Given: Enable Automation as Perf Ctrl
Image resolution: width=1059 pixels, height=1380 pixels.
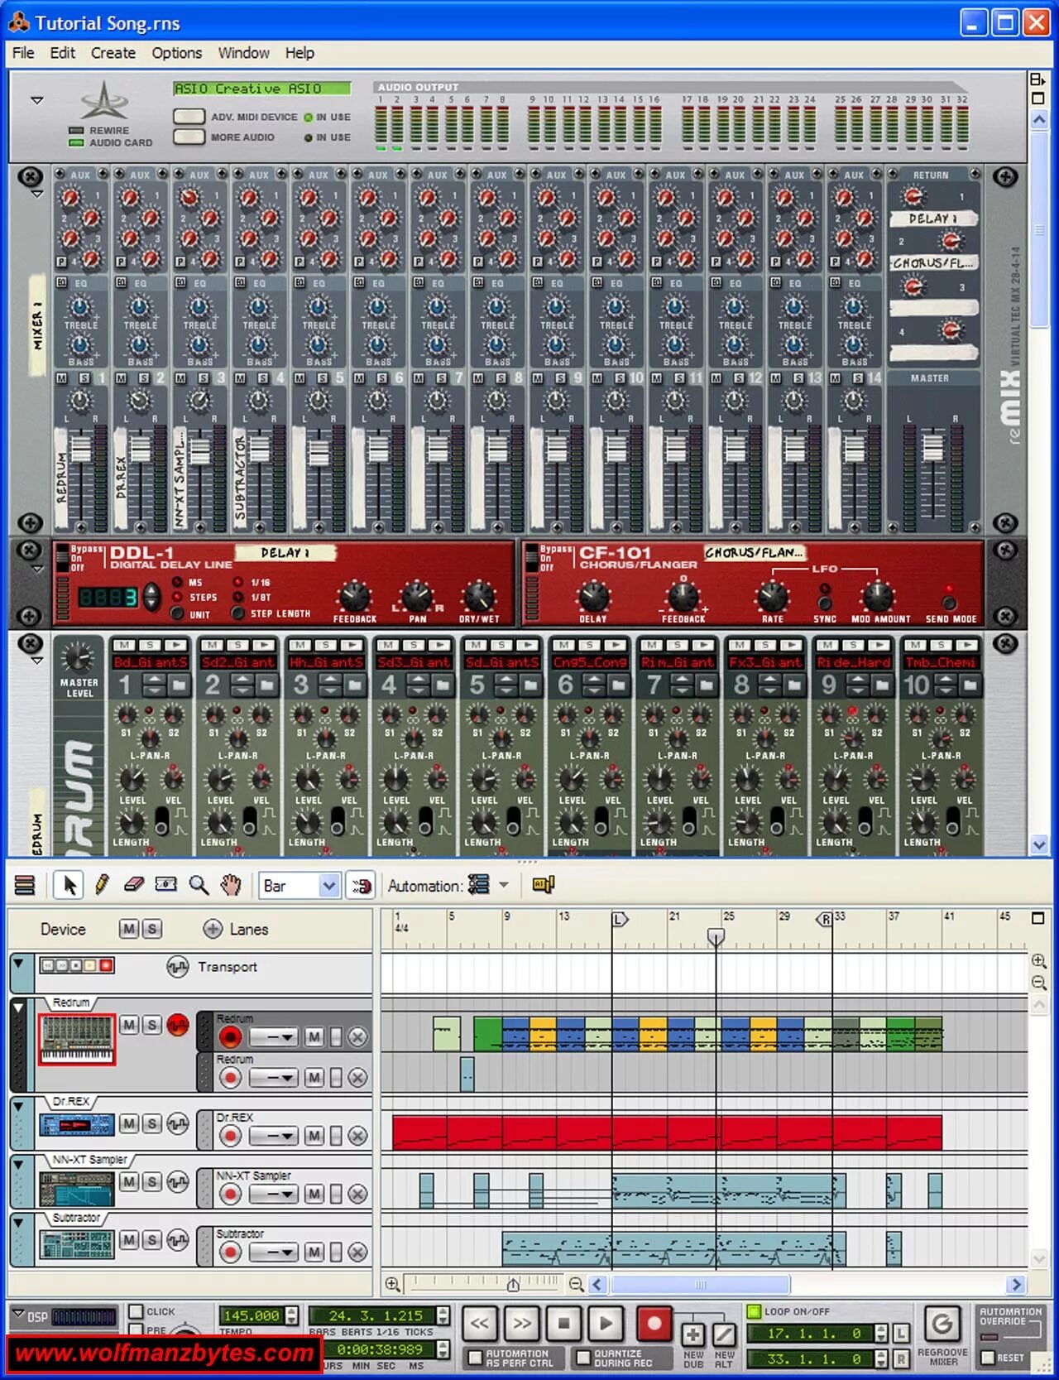Looking at the screenshot, I should coord(475,1357).
